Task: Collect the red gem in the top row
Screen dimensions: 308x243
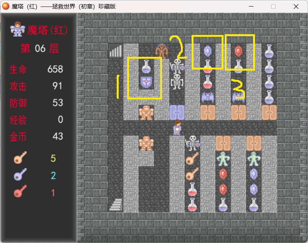Action: [238, 51]
